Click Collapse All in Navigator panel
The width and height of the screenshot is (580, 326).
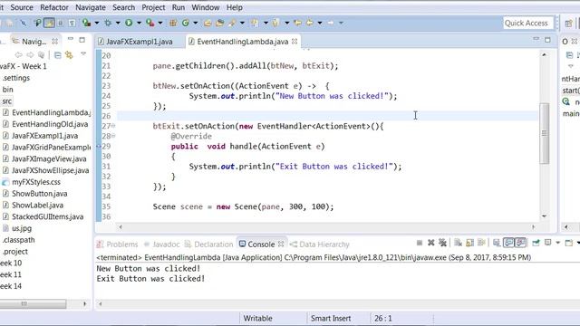[58, 55]
